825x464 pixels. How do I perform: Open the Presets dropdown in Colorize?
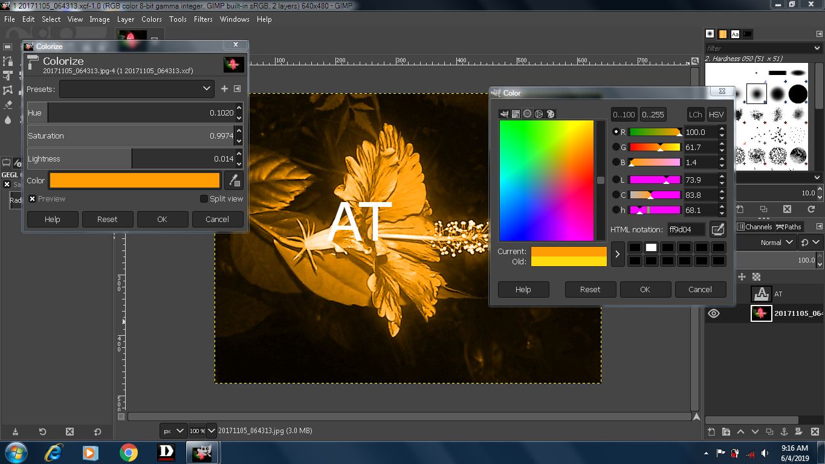pyautogui.click(x=137, y=89)
